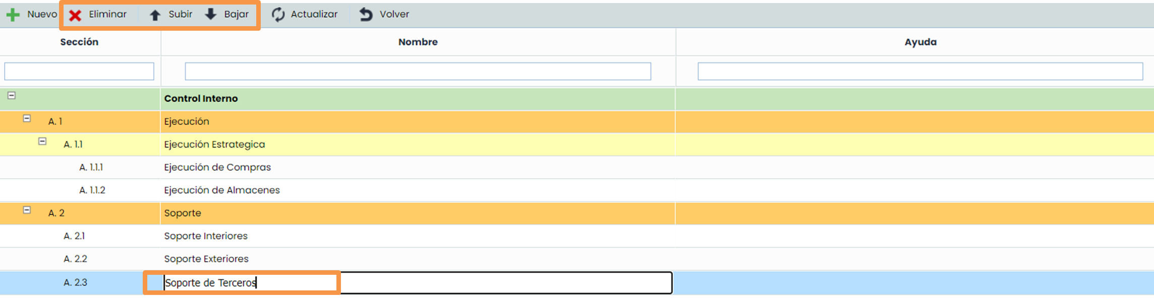The image size is (1154, 305).
Task: Click the red X Eliminar icon
Action: (x=75, y=15)
